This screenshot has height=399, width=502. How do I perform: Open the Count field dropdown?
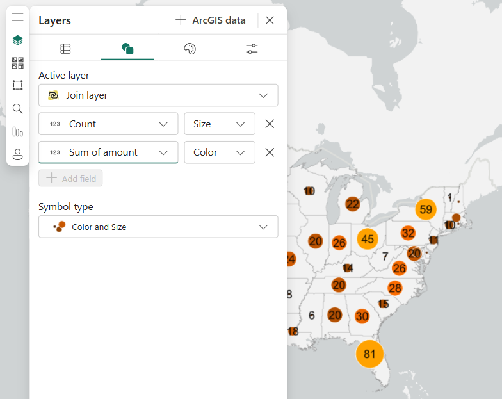coord(108,124)
